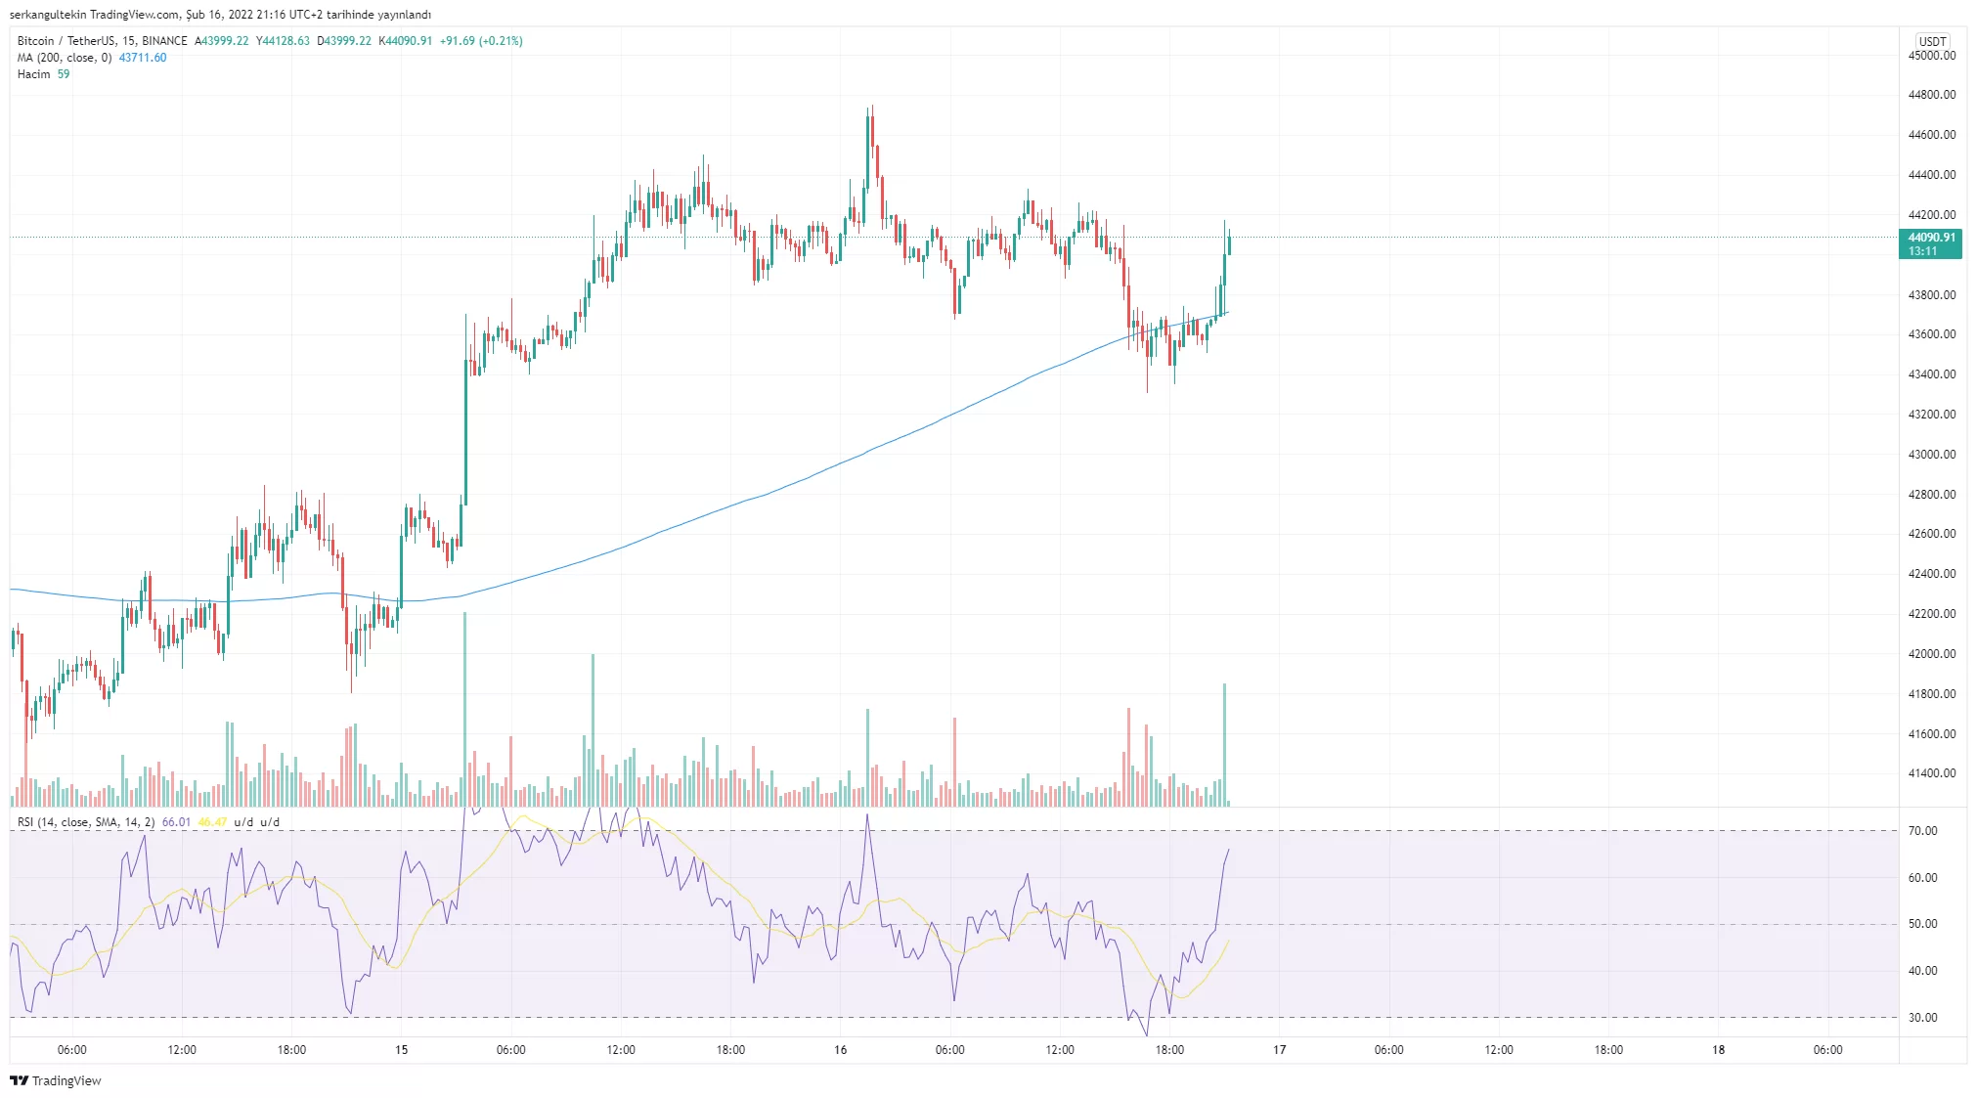Click date marker 18 on time axis

[x=1718, y=1050]
